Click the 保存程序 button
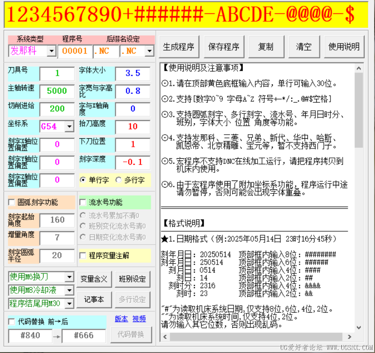This screenshot has height=353, width=375. [224, 47]
